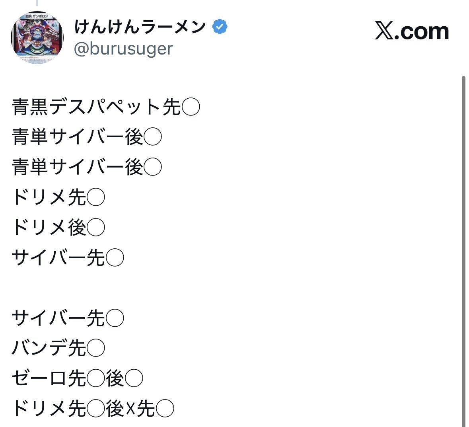469x427 pixels.
Task: Select the 青黒デスパペット先◯ text line
Action: 105,106
